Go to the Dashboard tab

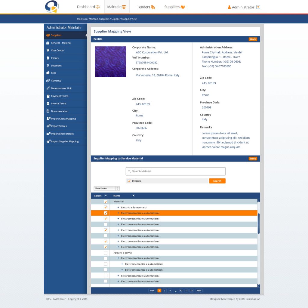[88, 7]
